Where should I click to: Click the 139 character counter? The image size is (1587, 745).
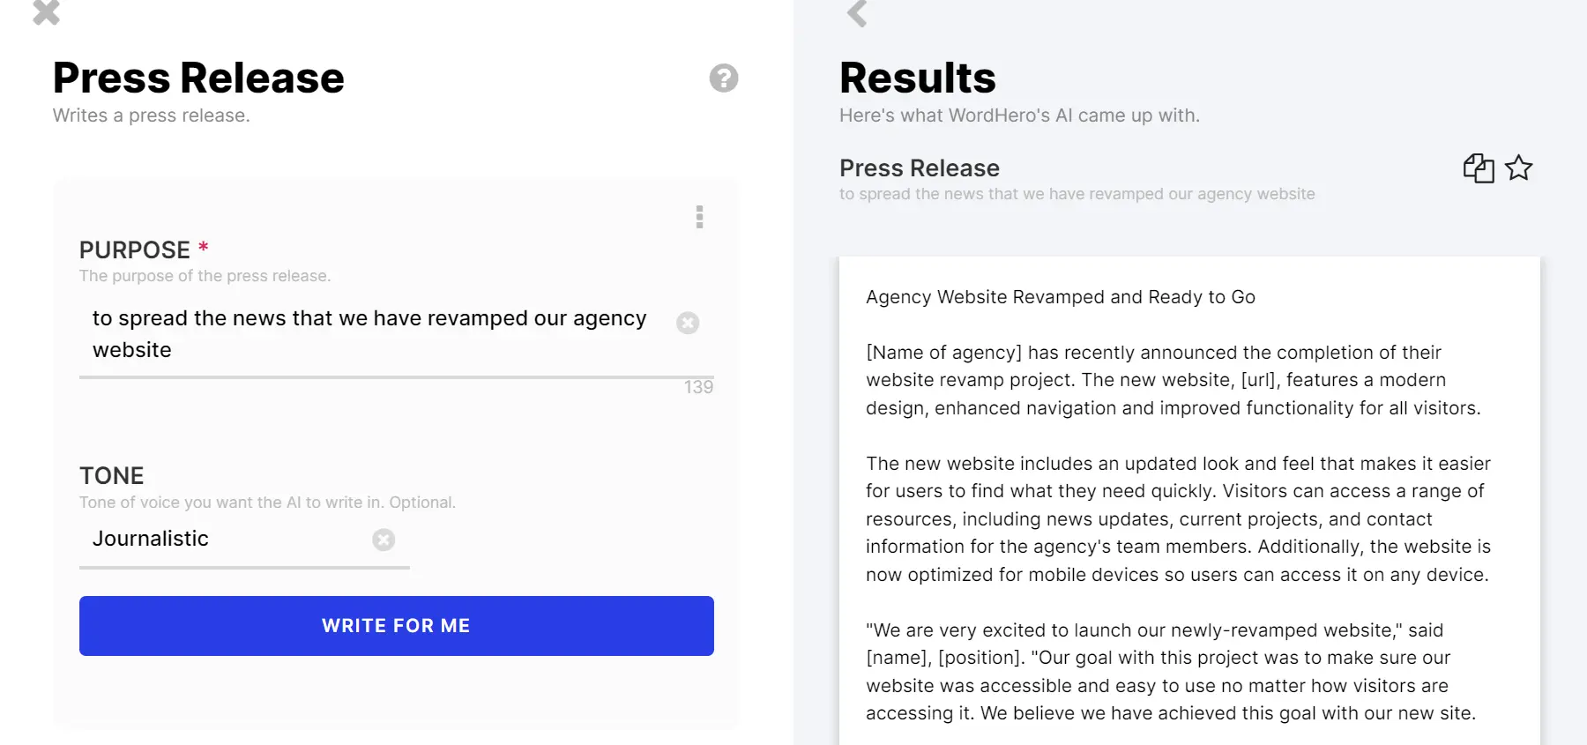(698, 387)
